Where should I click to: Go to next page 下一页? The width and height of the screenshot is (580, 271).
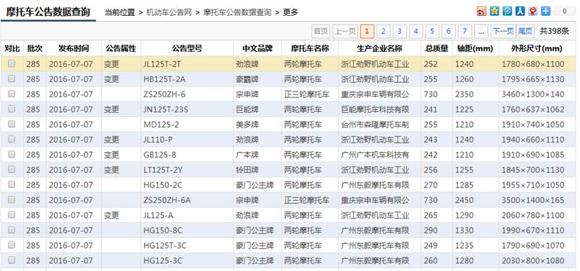[x=504, y=32]
